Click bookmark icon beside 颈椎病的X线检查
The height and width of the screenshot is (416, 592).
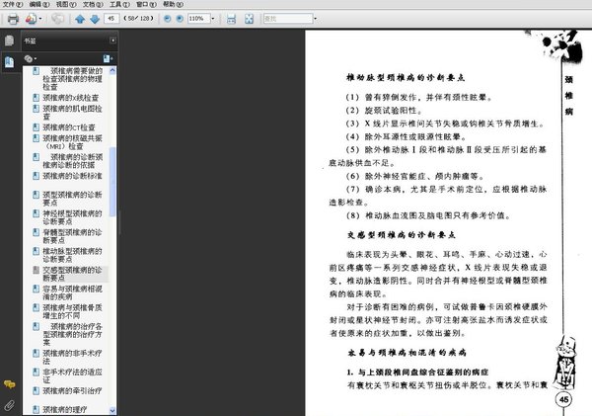pos(36,98)
